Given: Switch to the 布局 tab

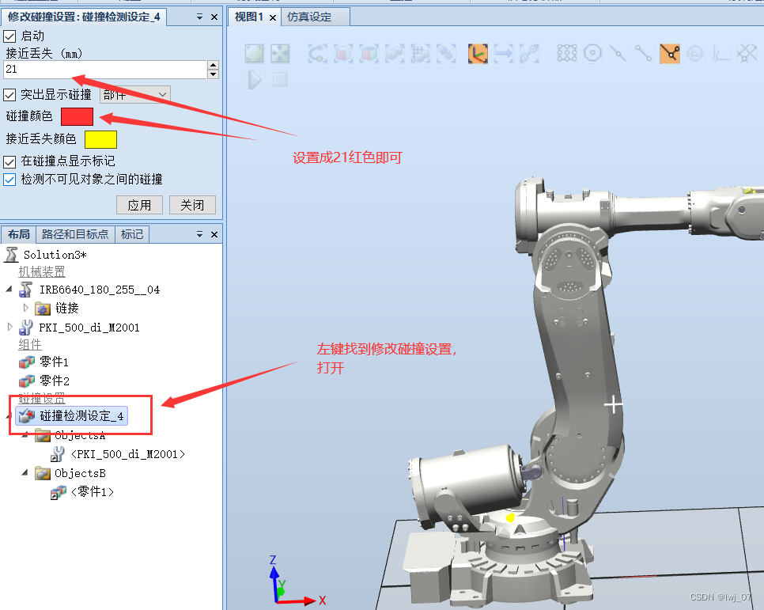Looking at the screenshot, I should [x=18, y=234].
